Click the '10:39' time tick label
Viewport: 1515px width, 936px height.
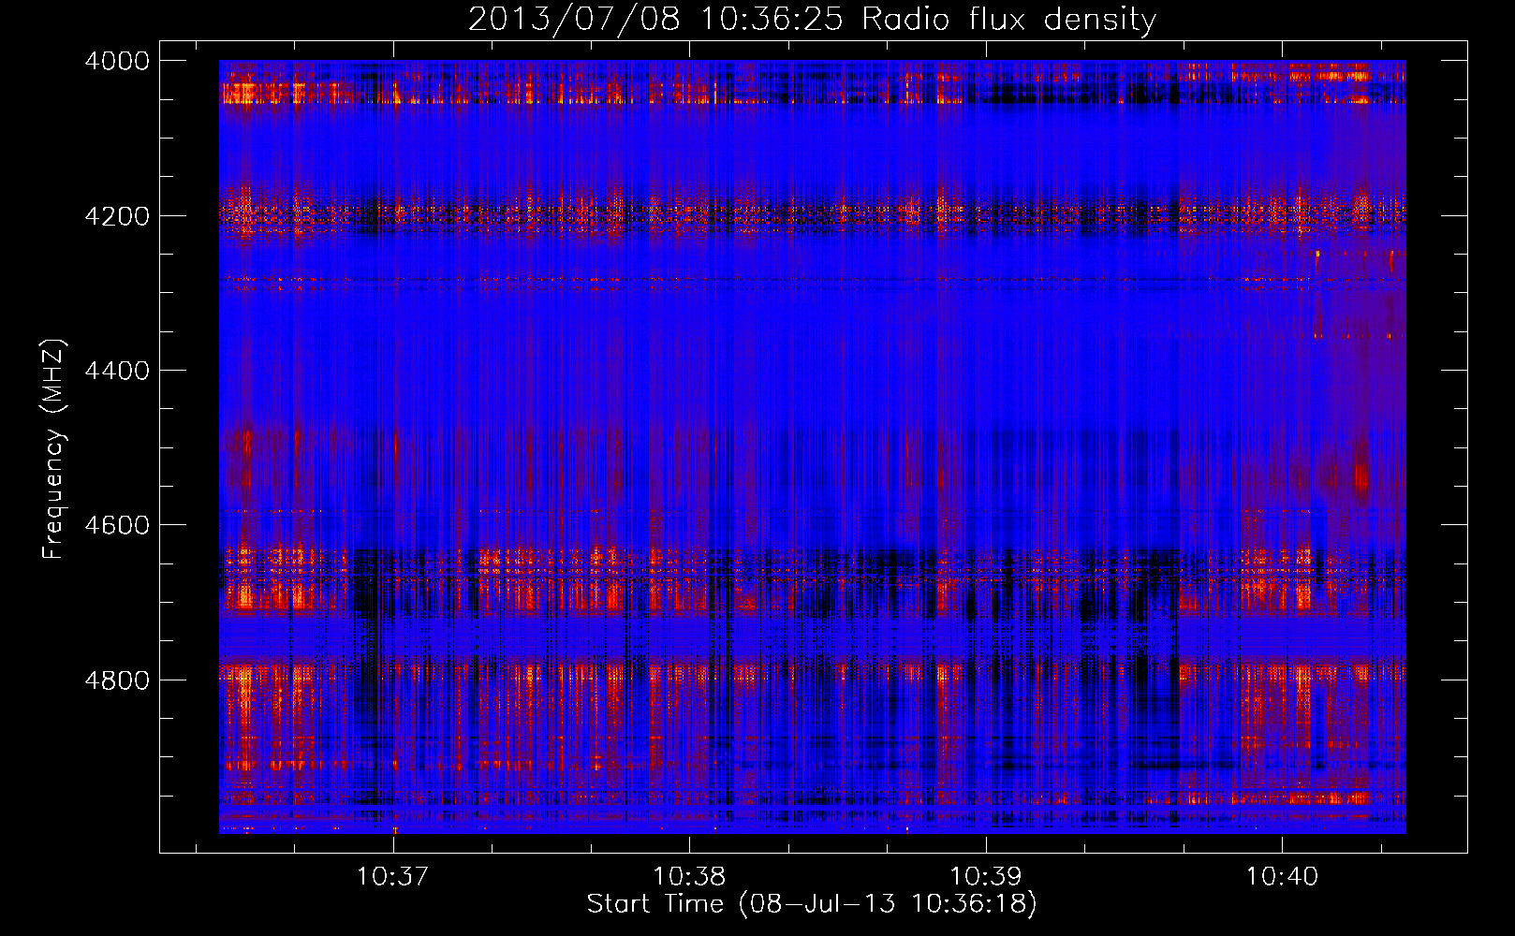point(985,876)
